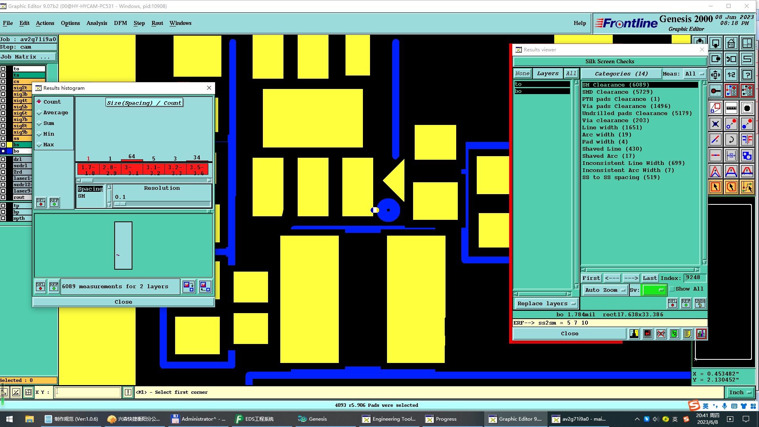Click the yellow notes icon in Results viewer
The width and height of the screenshot is (759, 427).
point(687,334)
